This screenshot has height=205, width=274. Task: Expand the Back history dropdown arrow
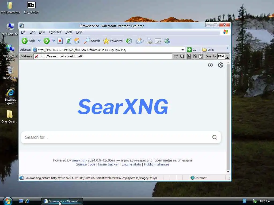pos(39,41)
